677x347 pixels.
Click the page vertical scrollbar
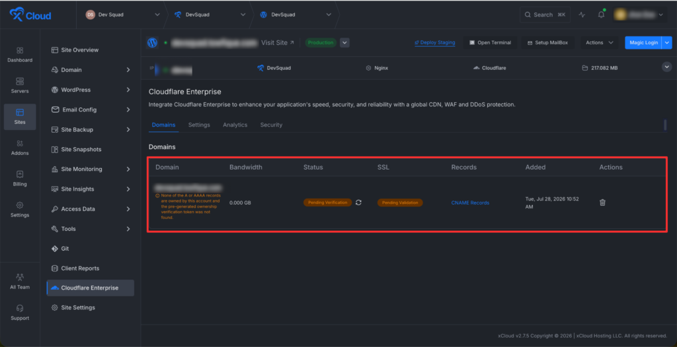pyautogui.click(x=665, y=125)
